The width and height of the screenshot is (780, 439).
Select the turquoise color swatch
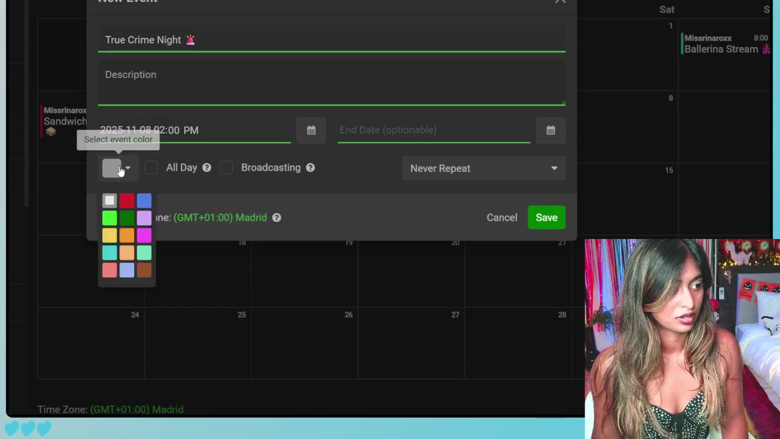tap(109, 253)
